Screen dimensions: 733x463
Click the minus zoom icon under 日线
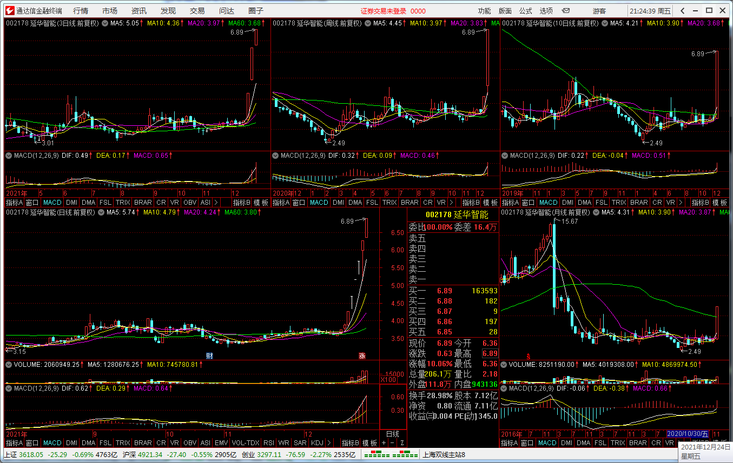393,443
